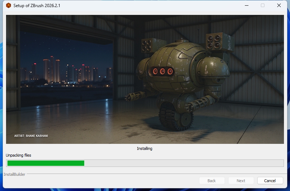Minimize the ZBrush setup window

[x=247, y=6]
